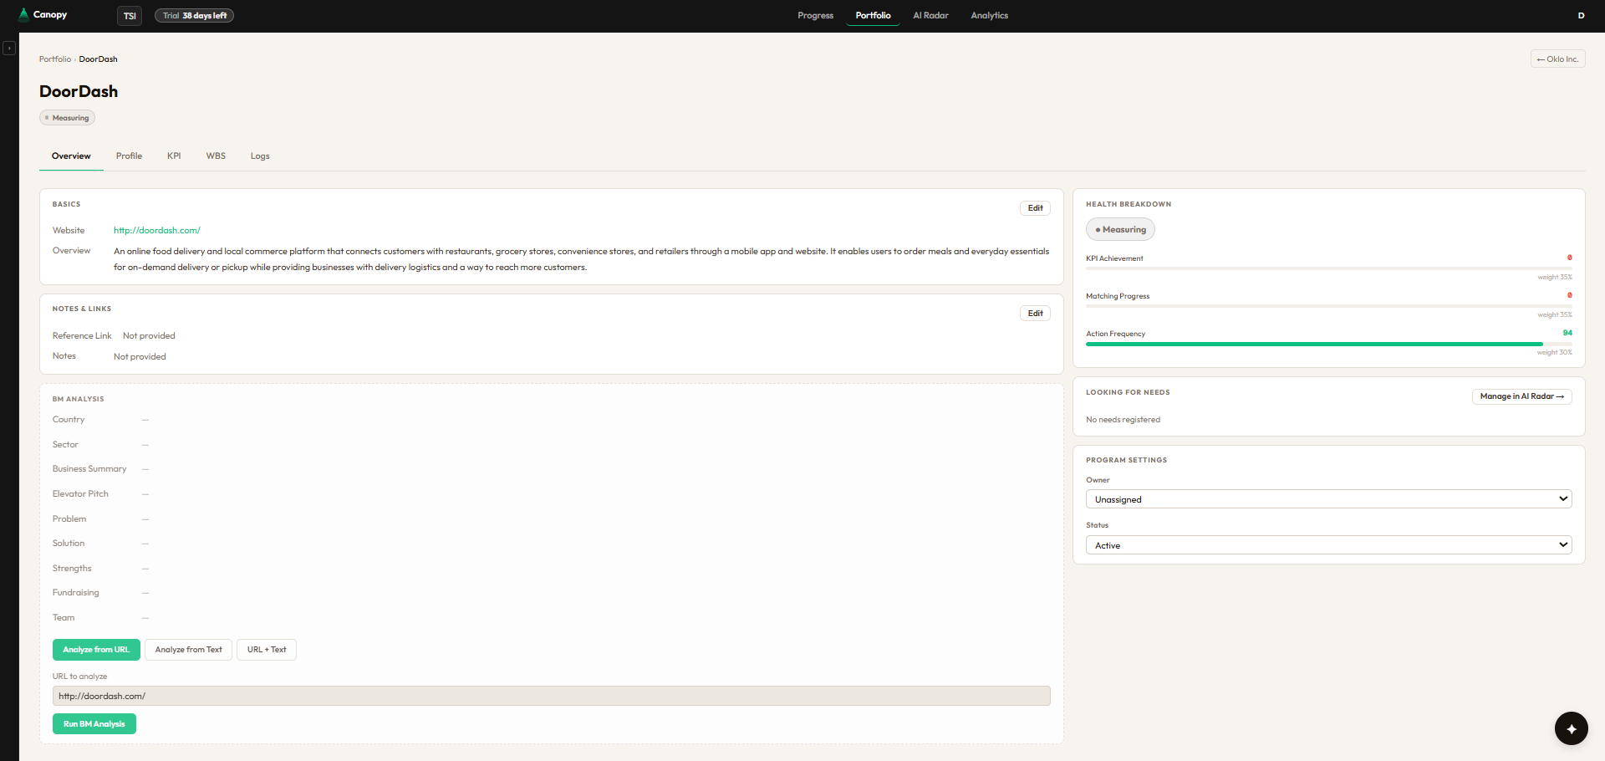The height and width of the screenshot is (761, 1605).
Task: Open Manage in AI Radar
Action: (1521, 396)
